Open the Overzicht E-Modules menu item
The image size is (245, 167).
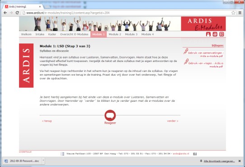click(x=74, y=34)
